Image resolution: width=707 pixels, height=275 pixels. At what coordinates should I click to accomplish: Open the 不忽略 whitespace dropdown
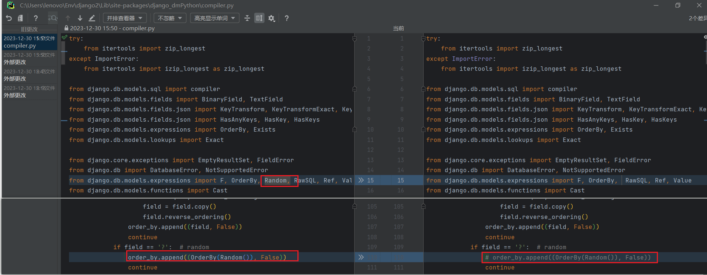point(170,18)
